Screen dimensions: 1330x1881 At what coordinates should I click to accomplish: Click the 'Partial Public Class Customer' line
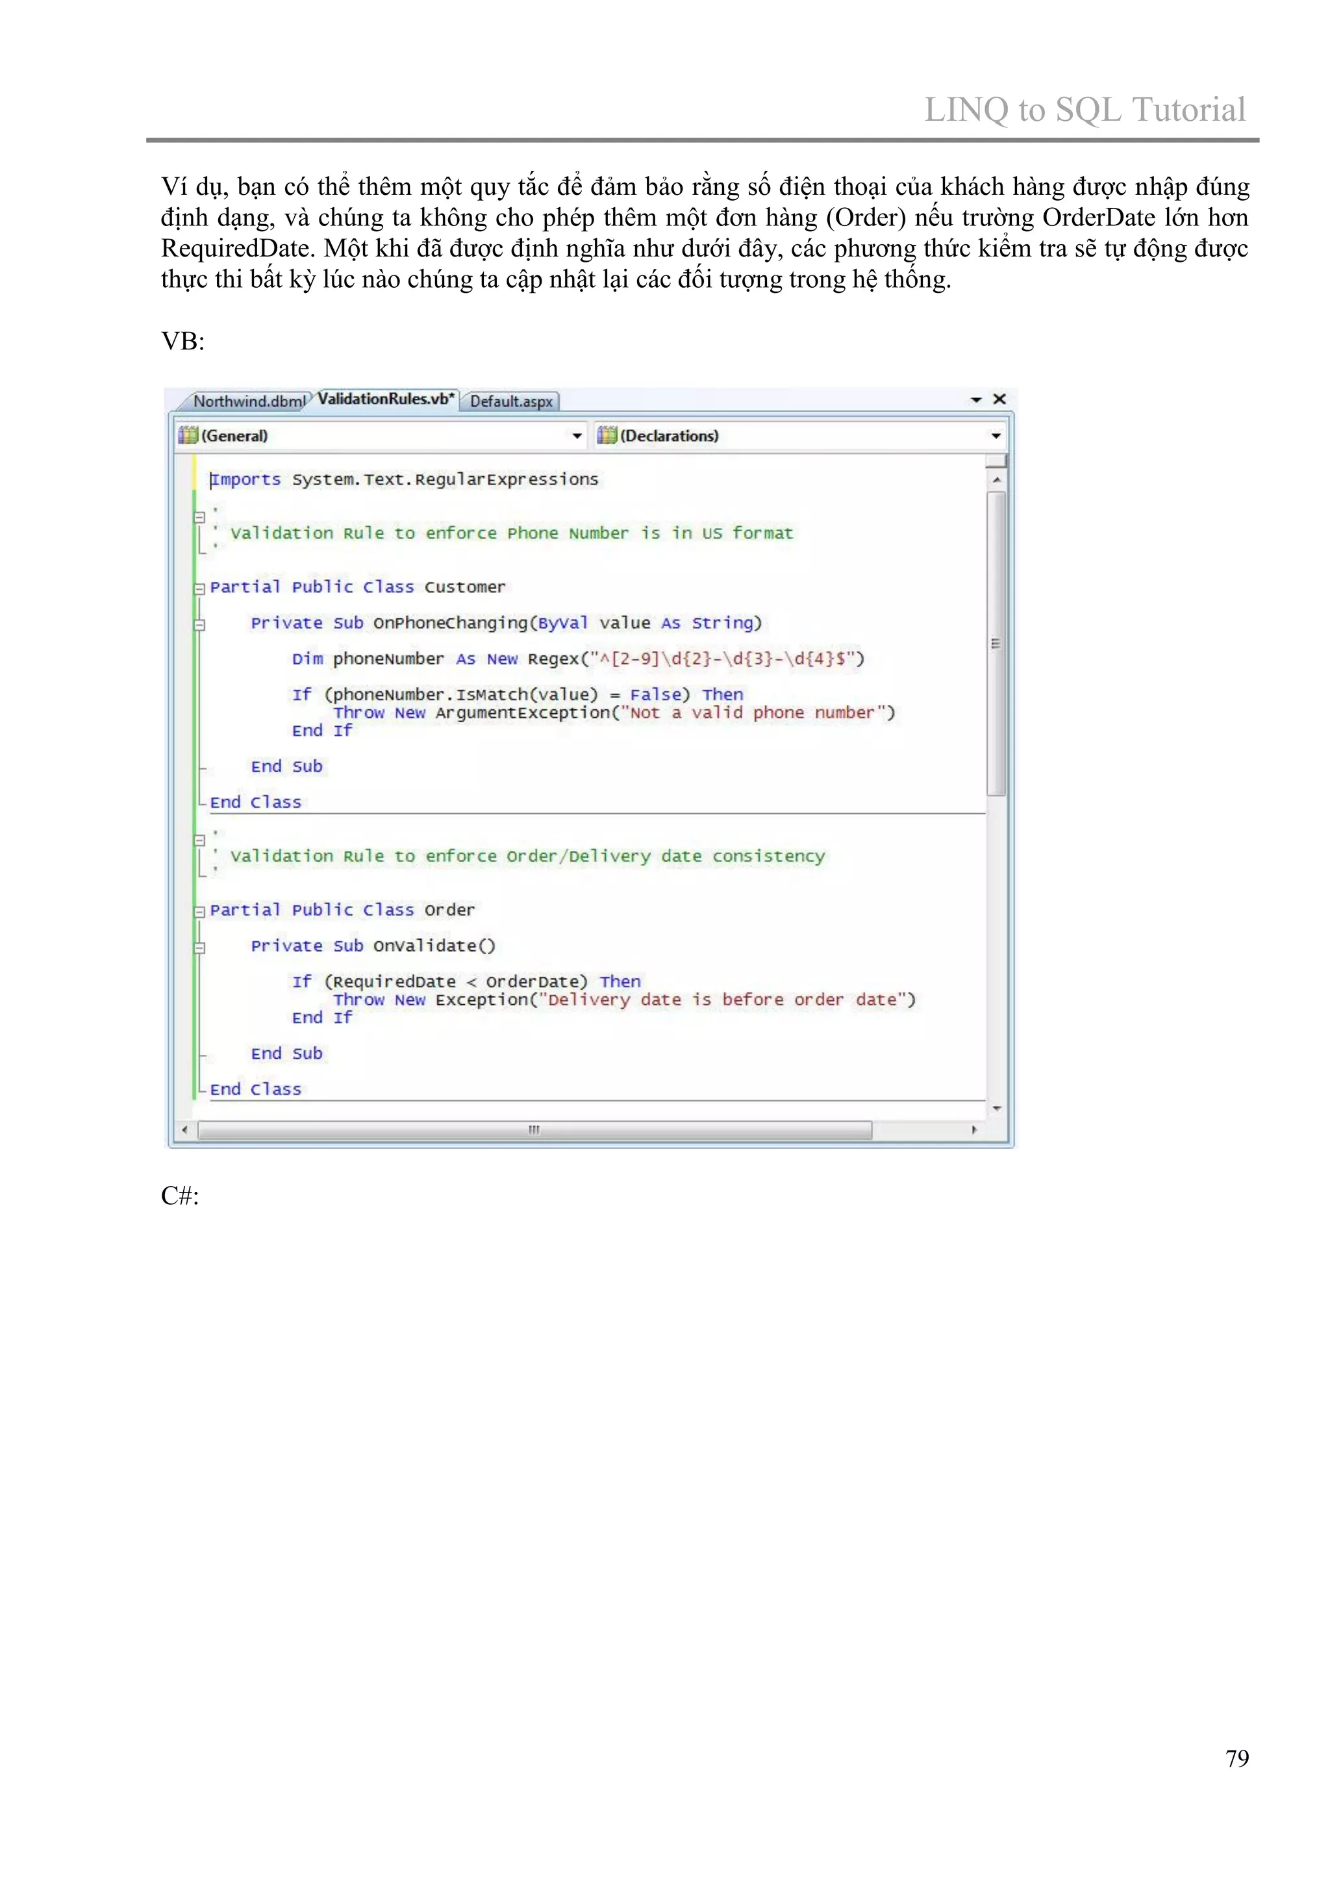[x=358, y=587]
